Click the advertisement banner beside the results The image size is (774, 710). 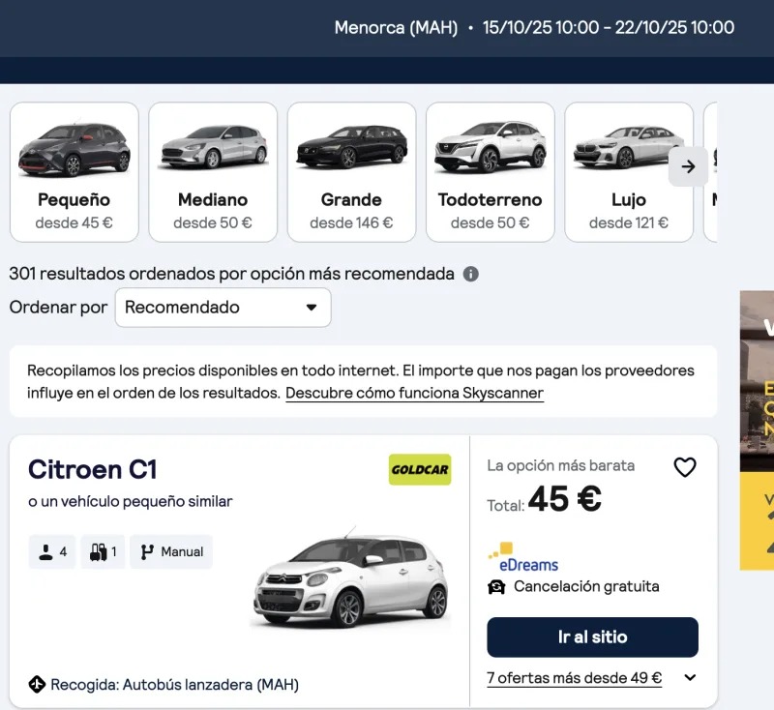[757, 430]
